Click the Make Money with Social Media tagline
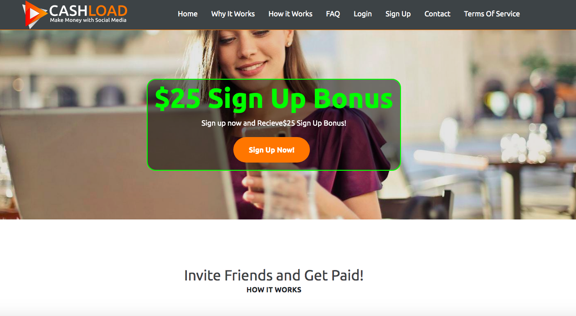This screenshot has height=316, width=576. pyautogui.click(x=88, y=20)
